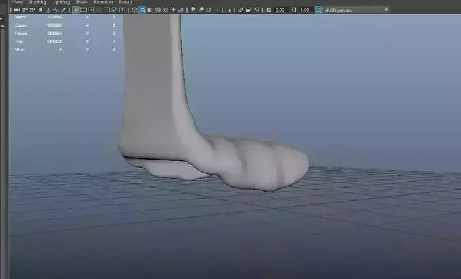Click the Edges count in heads-up display
The image size is (461, 279).
55,25
